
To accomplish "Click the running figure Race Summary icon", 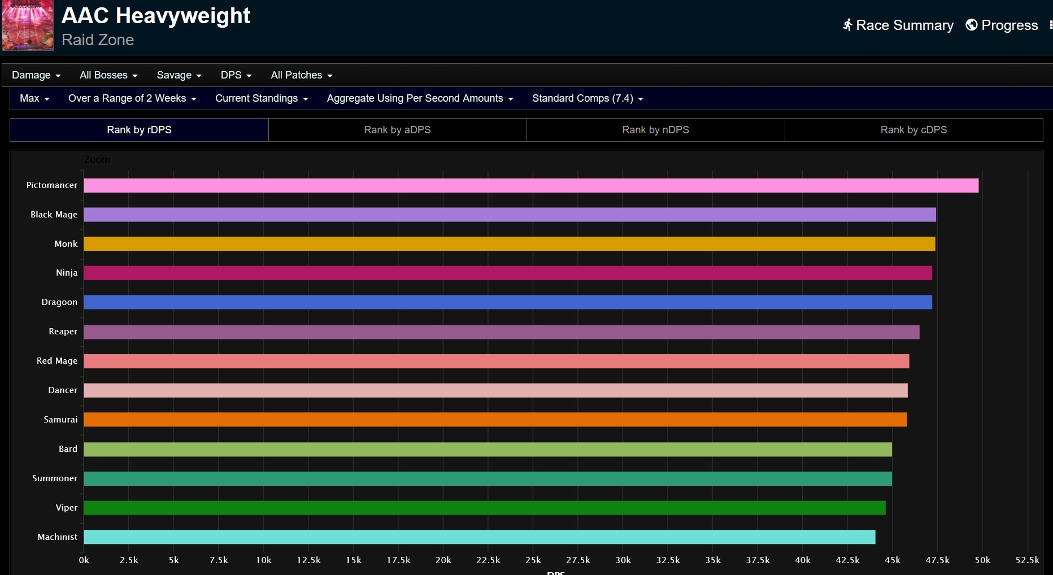I will coord(847,25).
